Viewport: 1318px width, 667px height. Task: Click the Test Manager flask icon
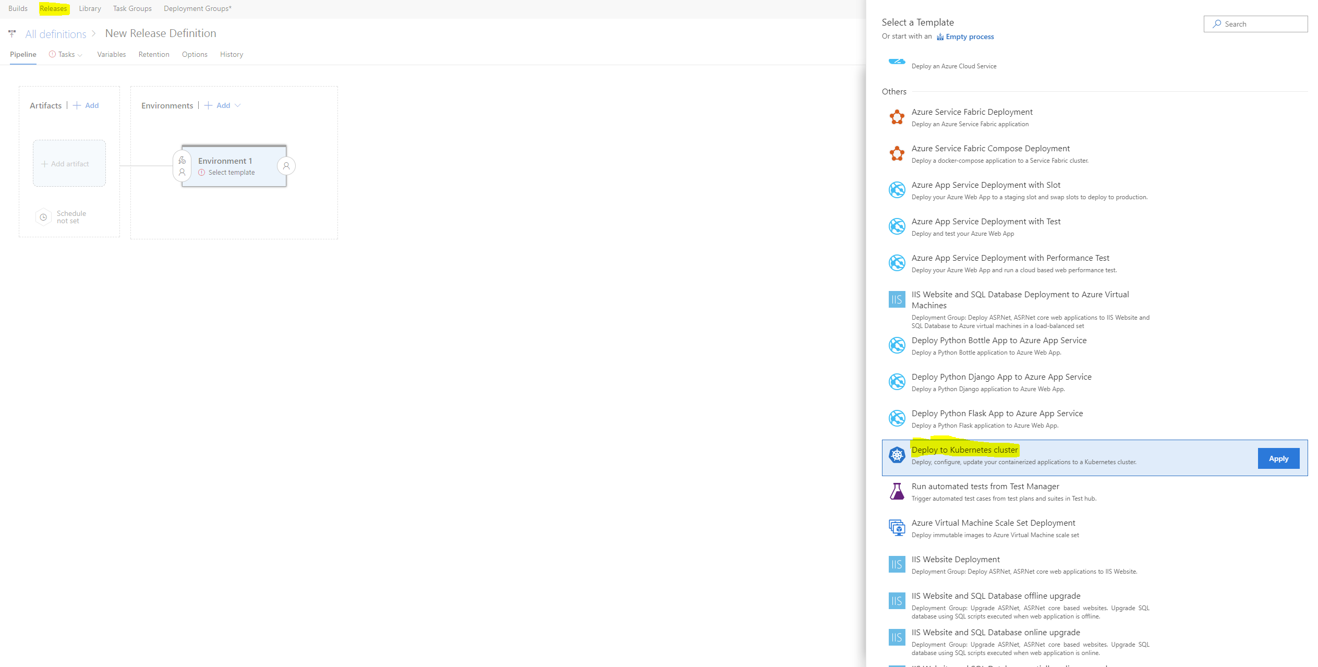(897, 491)
